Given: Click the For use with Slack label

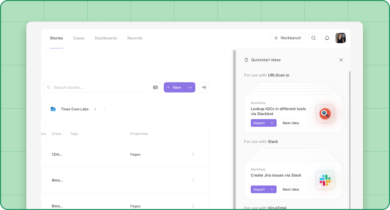Looking at the screenshot, I should [261, 142].
